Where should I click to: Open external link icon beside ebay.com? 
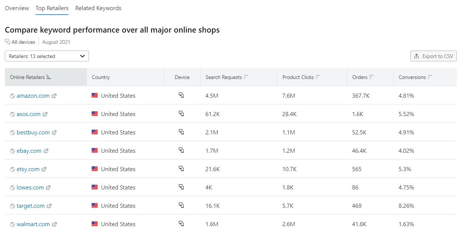click(46, 151)
